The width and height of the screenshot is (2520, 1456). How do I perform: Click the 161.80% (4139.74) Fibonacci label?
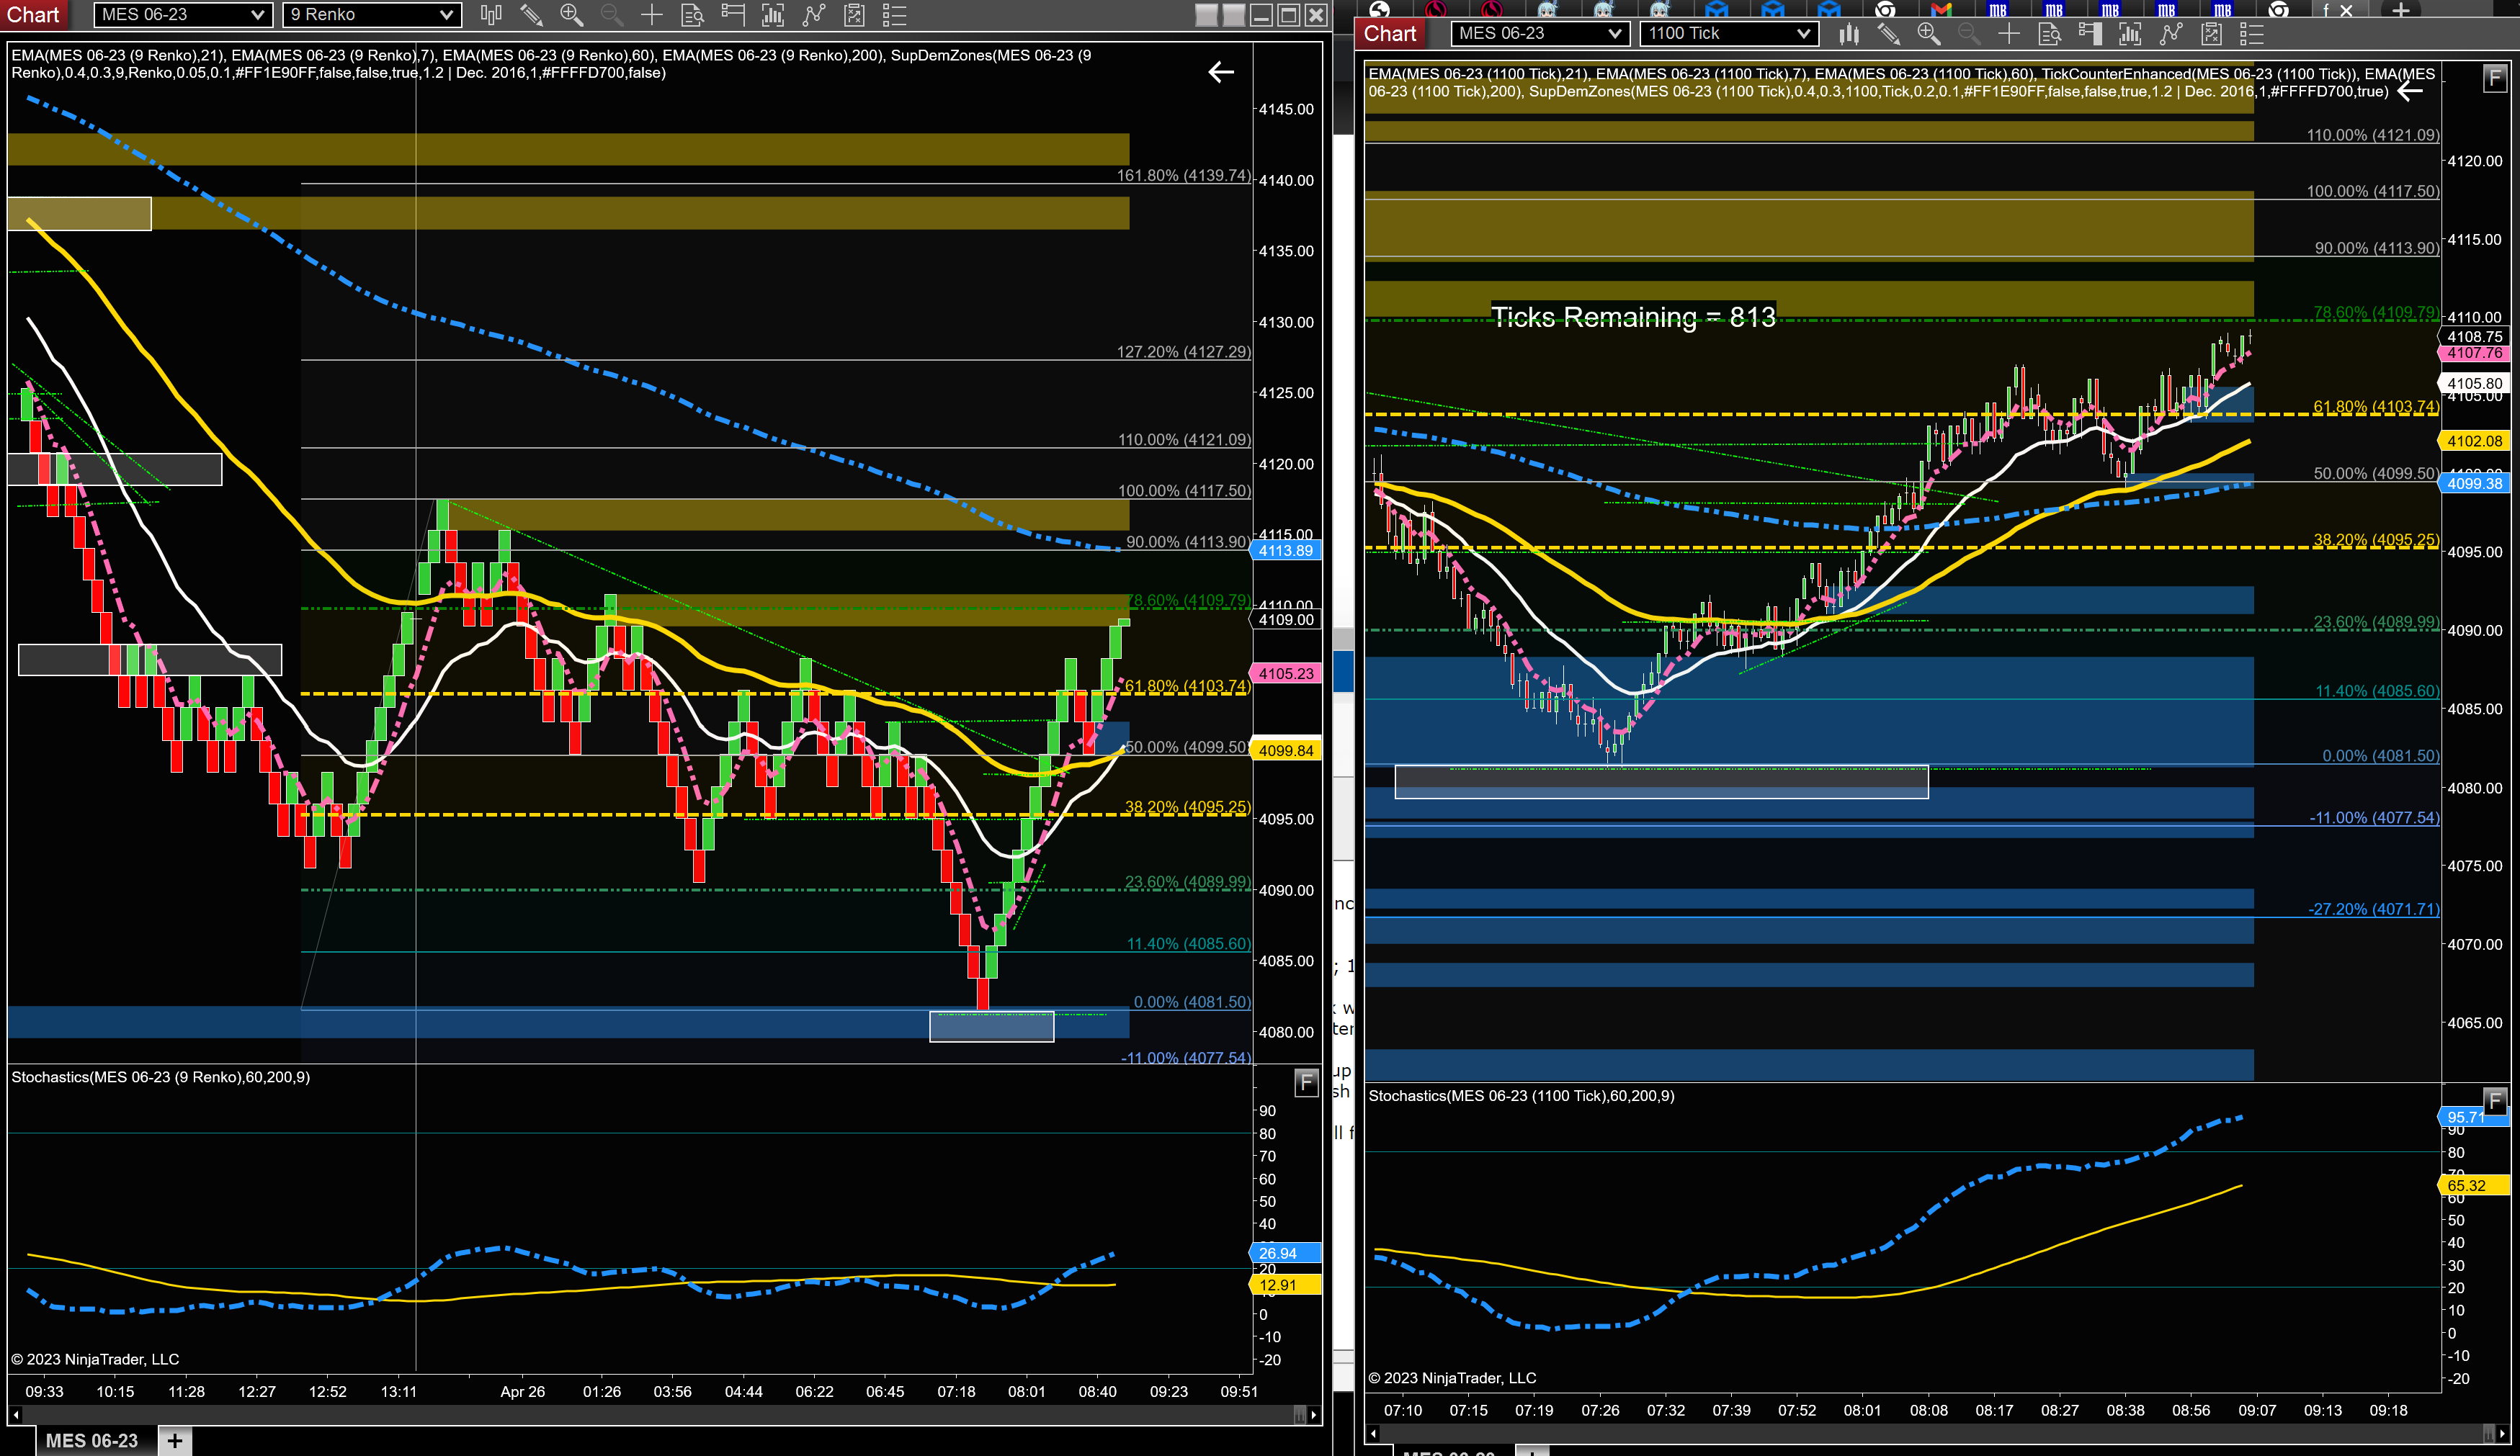(x=1183, y=175)
